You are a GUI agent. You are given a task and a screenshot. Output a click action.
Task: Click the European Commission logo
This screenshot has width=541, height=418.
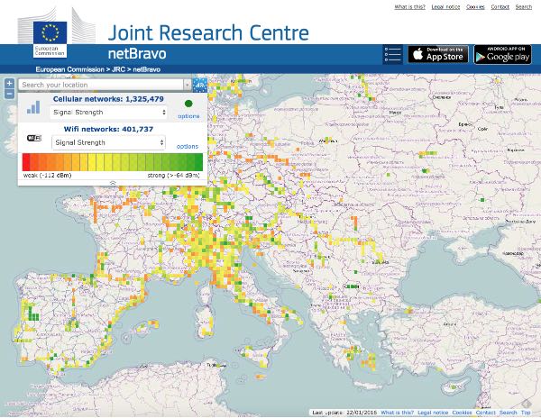point(50,35)
